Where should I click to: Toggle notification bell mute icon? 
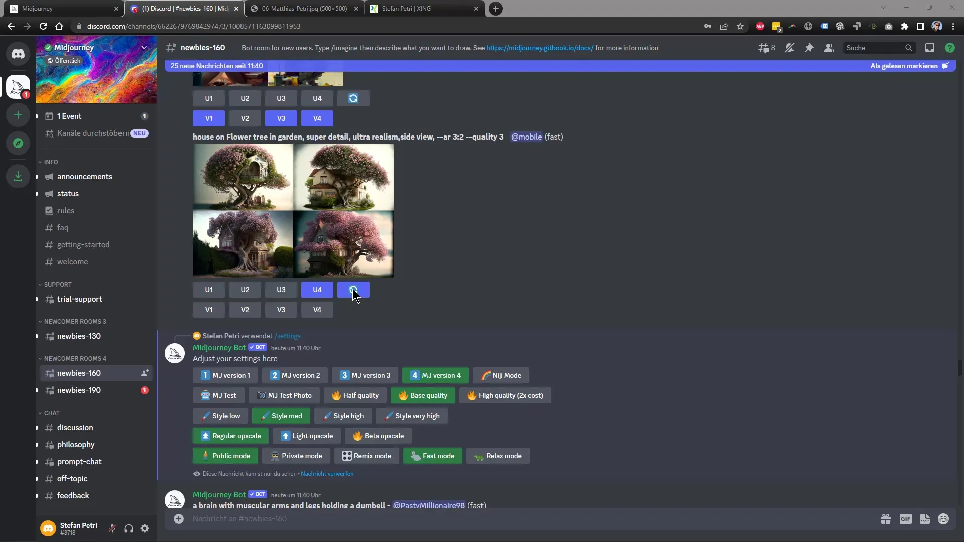[x=789, y=48]
